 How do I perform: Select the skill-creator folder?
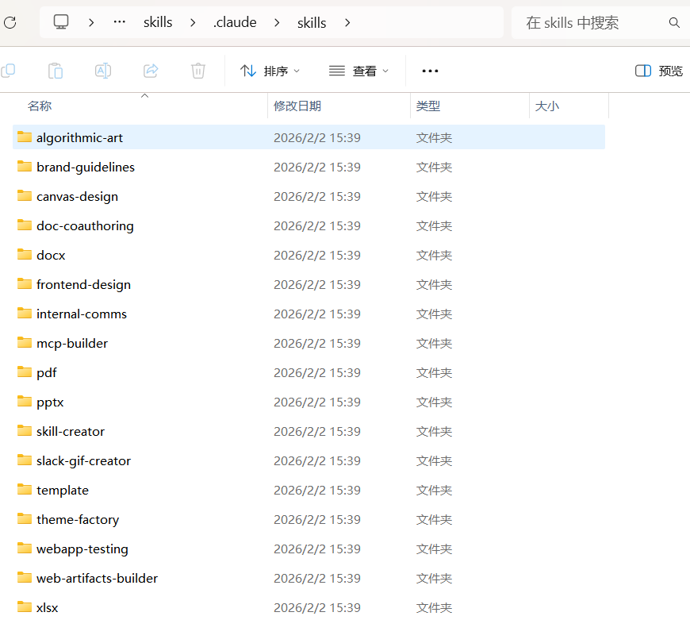[x=309, y=431]
